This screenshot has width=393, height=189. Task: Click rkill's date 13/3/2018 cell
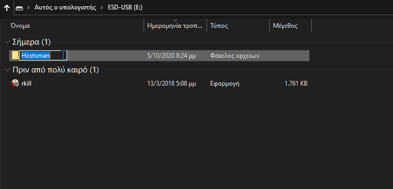[172, 83]
